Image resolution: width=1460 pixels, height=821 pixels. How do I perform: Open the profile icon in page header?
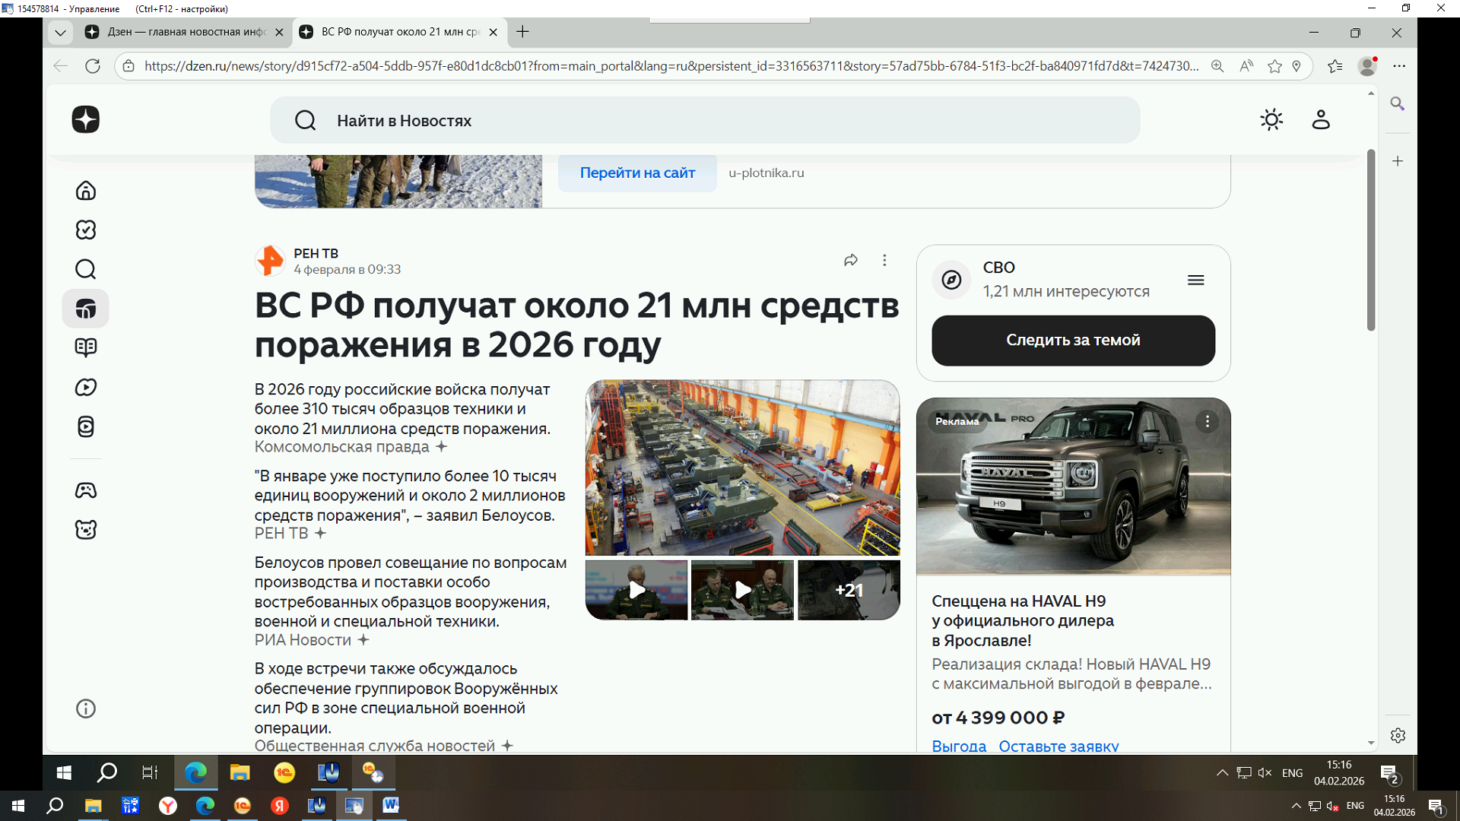tap(1321, 119)
